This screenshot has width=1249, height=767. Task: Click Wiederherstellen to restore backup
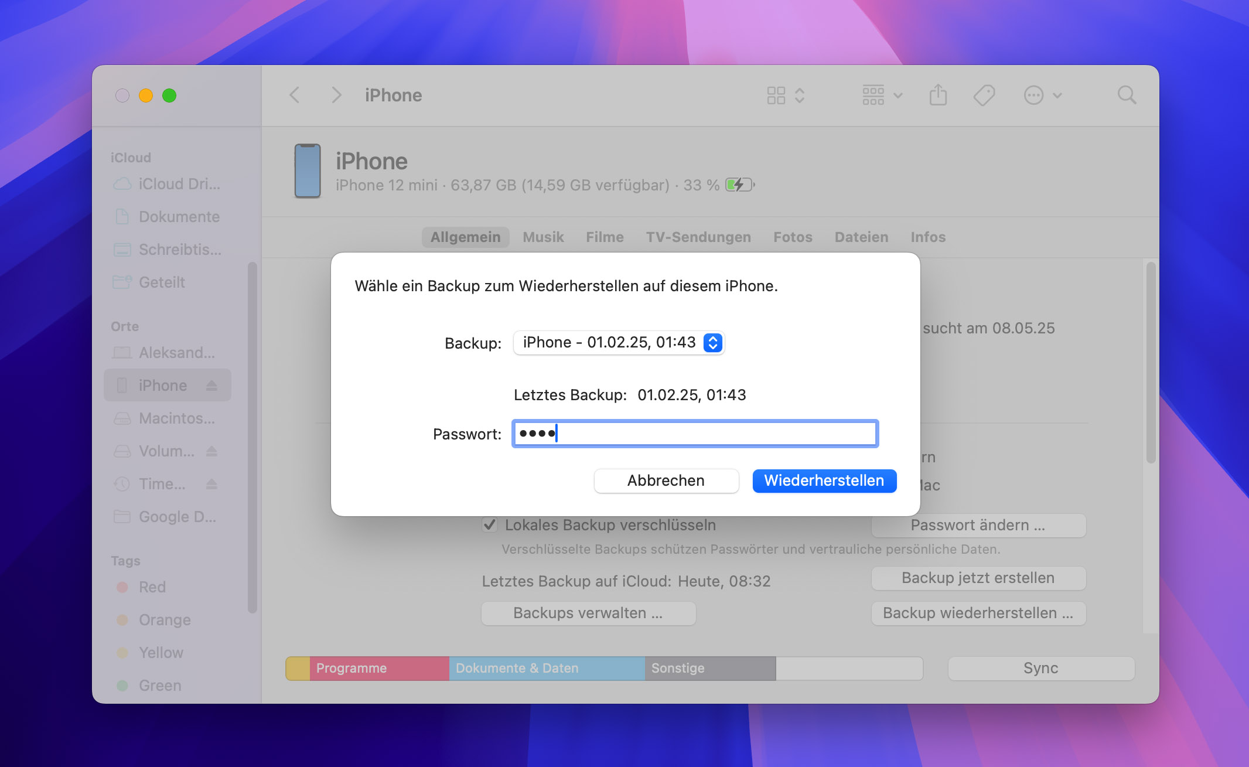pyautogui.click(x=824, y=480)
